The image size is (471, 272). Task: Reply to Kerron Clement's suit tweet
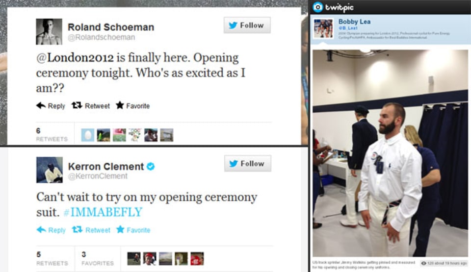(x=51, y=230)
